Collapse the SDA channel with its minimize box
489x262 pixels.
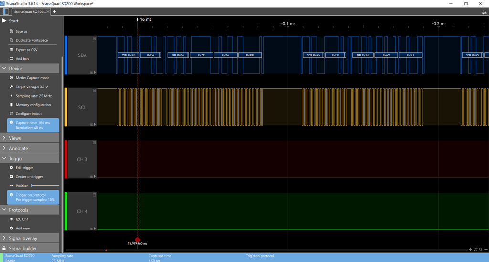(94, 38)
